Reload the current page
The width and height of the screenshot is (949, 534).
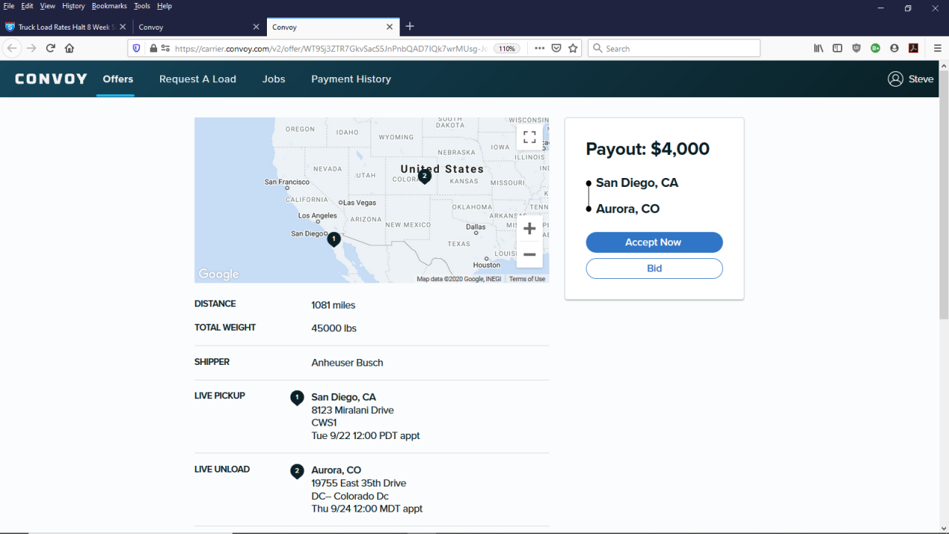[x=50, y=48]
